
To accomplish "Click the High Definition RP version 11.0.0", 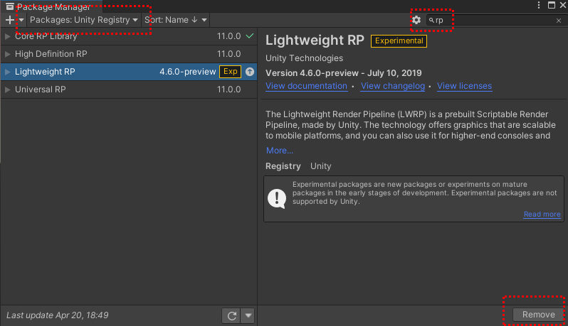I will tap(228, 54).
